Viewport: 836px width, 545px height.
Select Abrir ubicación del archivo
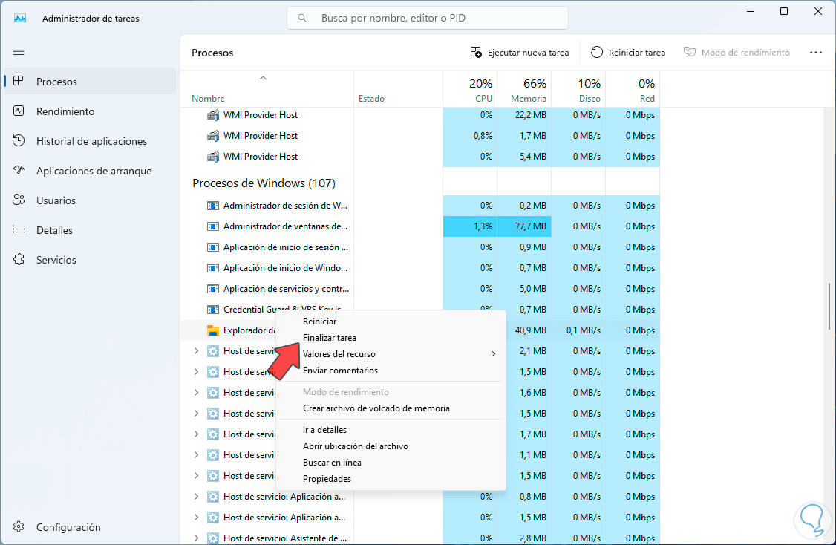click(356, 446)
